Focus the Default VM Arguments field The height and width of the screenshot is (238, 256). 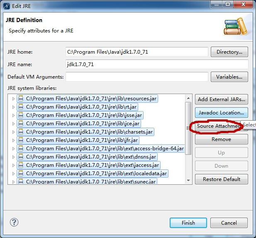tap(137, 77)
